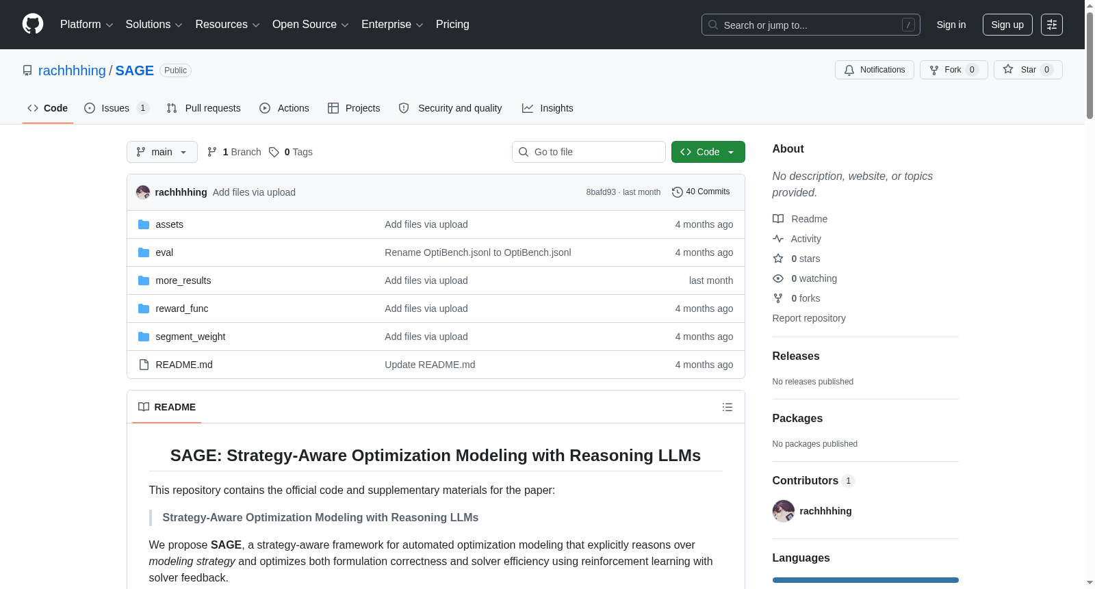1095x589 pixels.
Task: Switch to the Issues tab
Action: [x=116, y=108]
